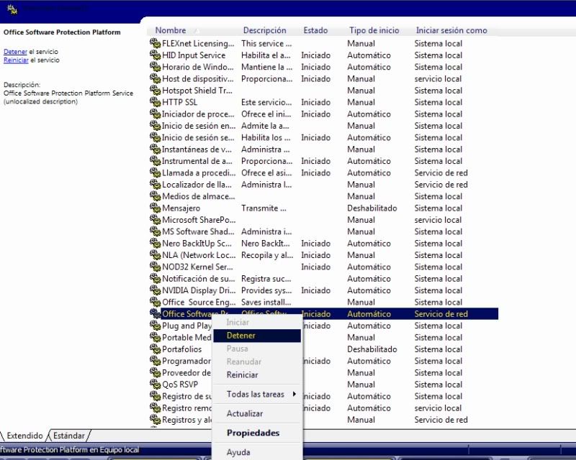Click the Detener el servicio link
The height and width of the screenshot is (460, 576).
click(x=15, y=52)
